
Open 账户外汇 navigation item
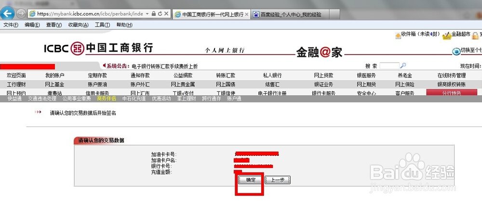[140, 84]
